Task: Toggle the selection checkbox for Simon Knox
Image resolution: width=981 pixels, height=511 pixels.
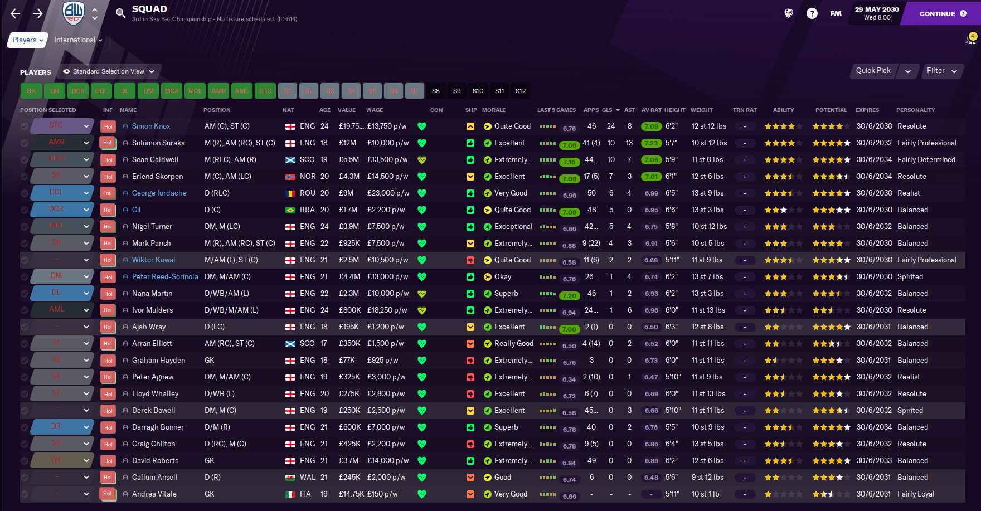Action: coord(25,126)
